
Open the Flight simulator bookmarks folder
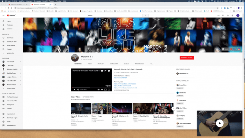pyautogui.click(x=160, y=11)
